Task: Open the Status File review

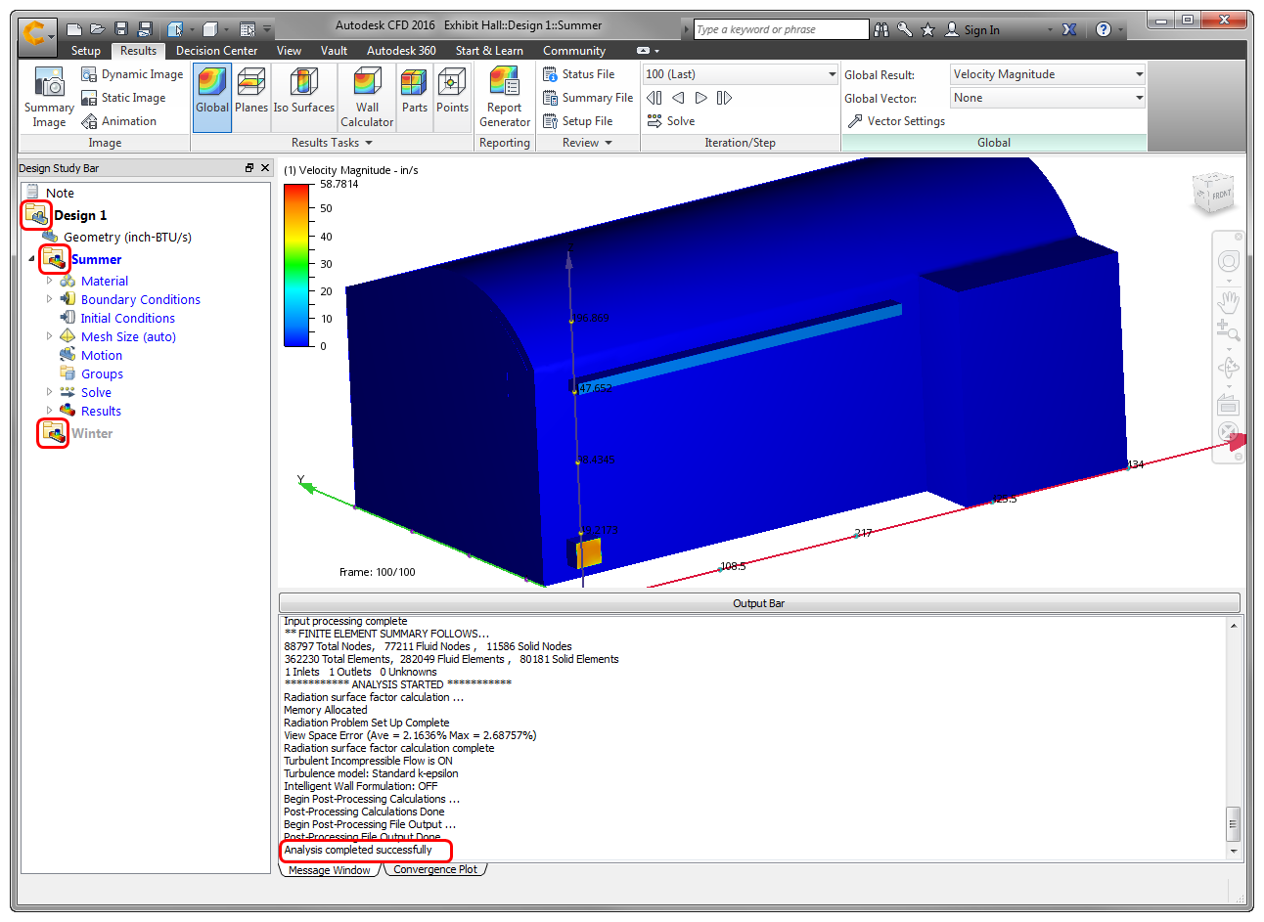Action: coord(579,74)
